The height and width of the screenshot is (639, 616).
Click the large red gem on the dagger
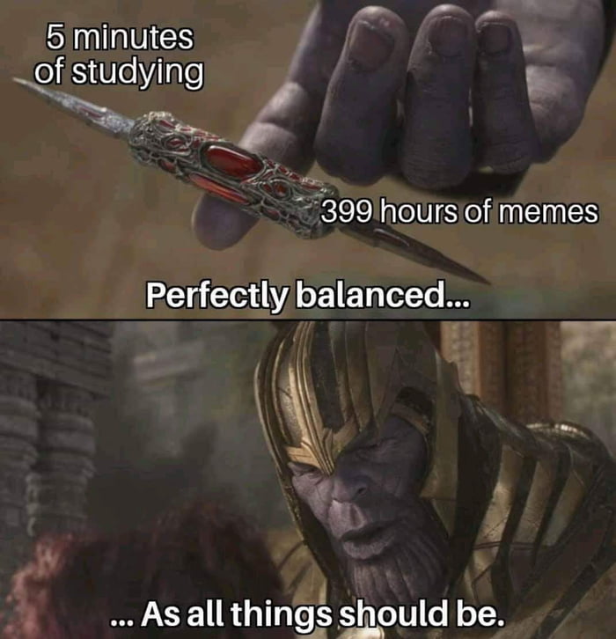tap(234, 160)
